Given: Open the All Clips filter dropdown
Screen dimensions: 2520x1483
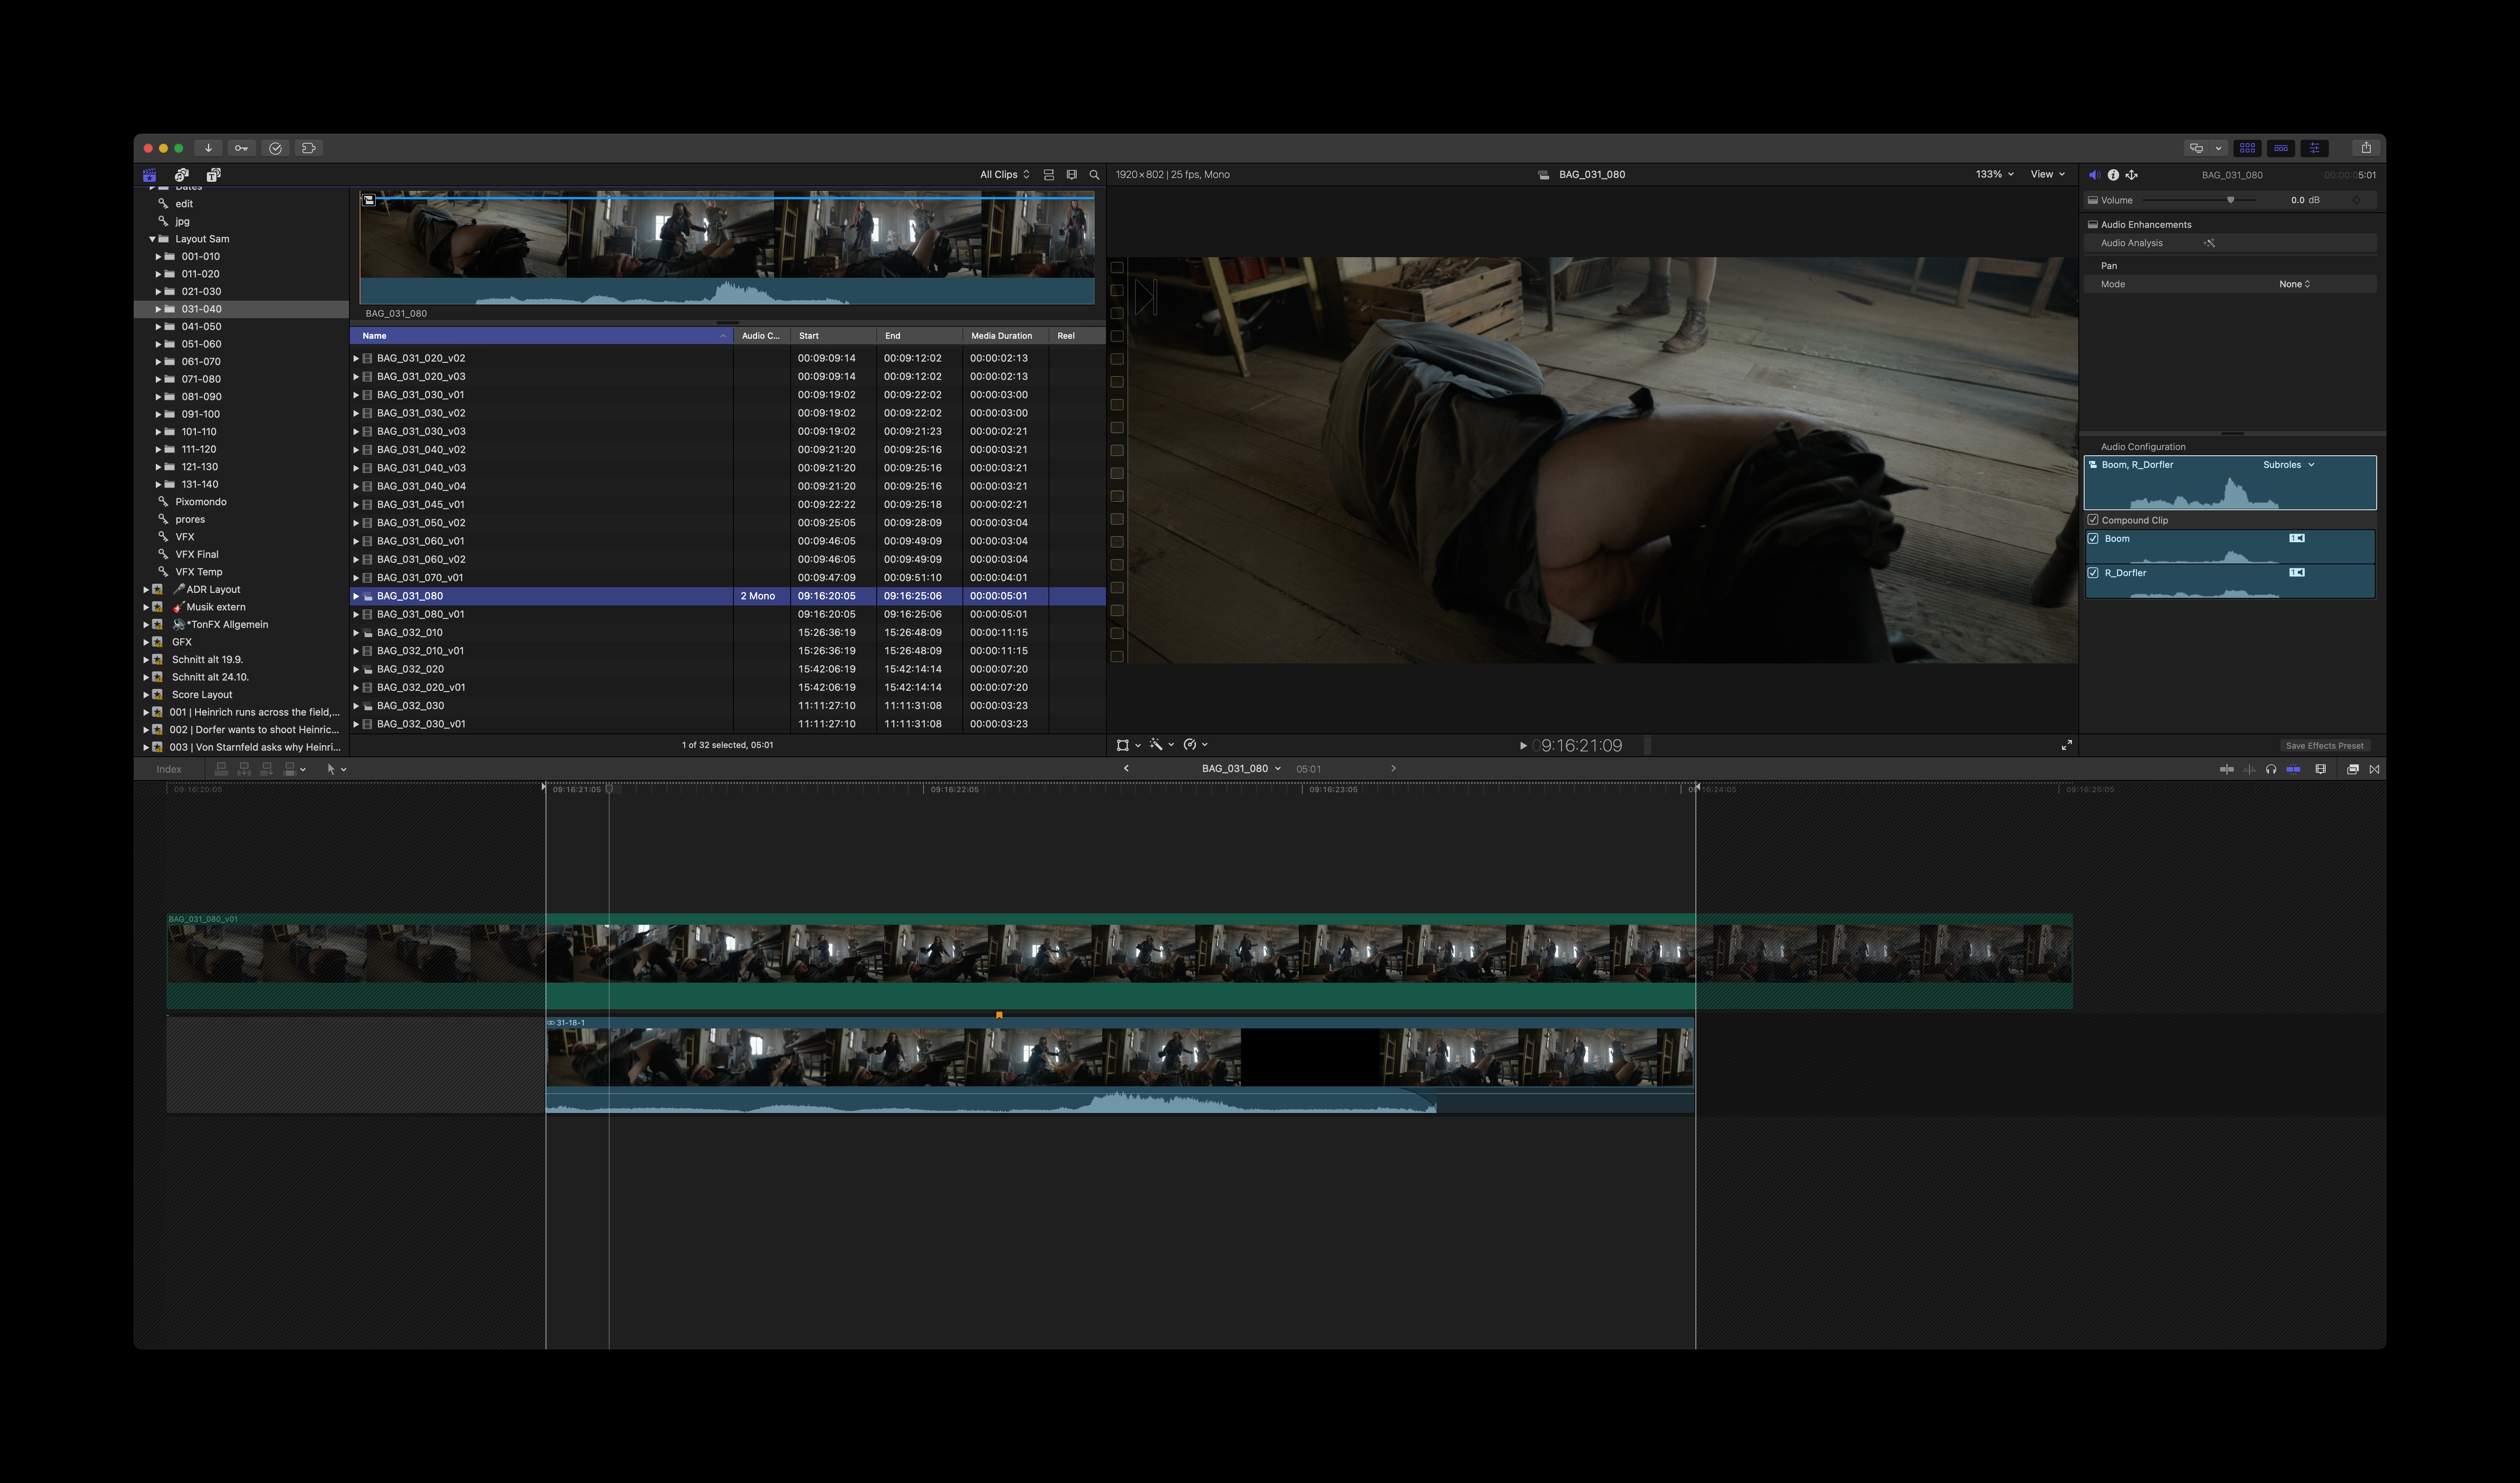Looking at the screenshot, I should (x=1004, y=175).
